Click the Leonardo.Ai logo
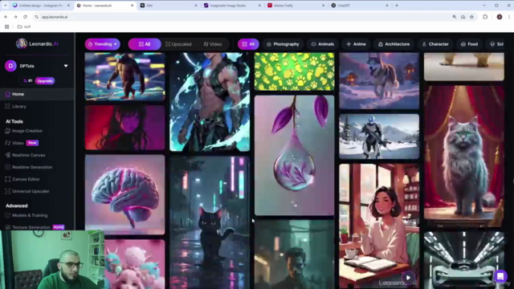Screen dimensions: 514x289 tap(37, 43)
